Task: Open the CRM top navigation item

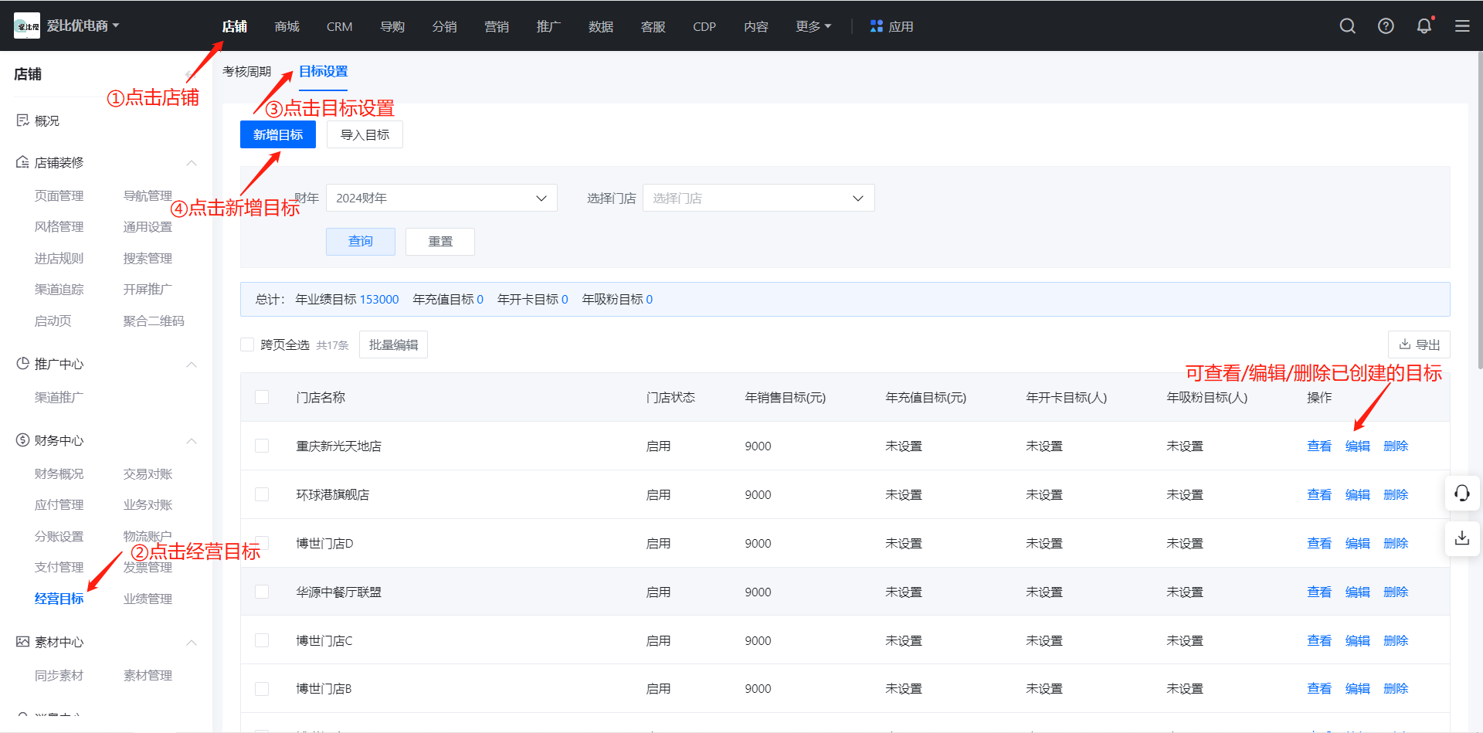Action: tap(339, 26)
